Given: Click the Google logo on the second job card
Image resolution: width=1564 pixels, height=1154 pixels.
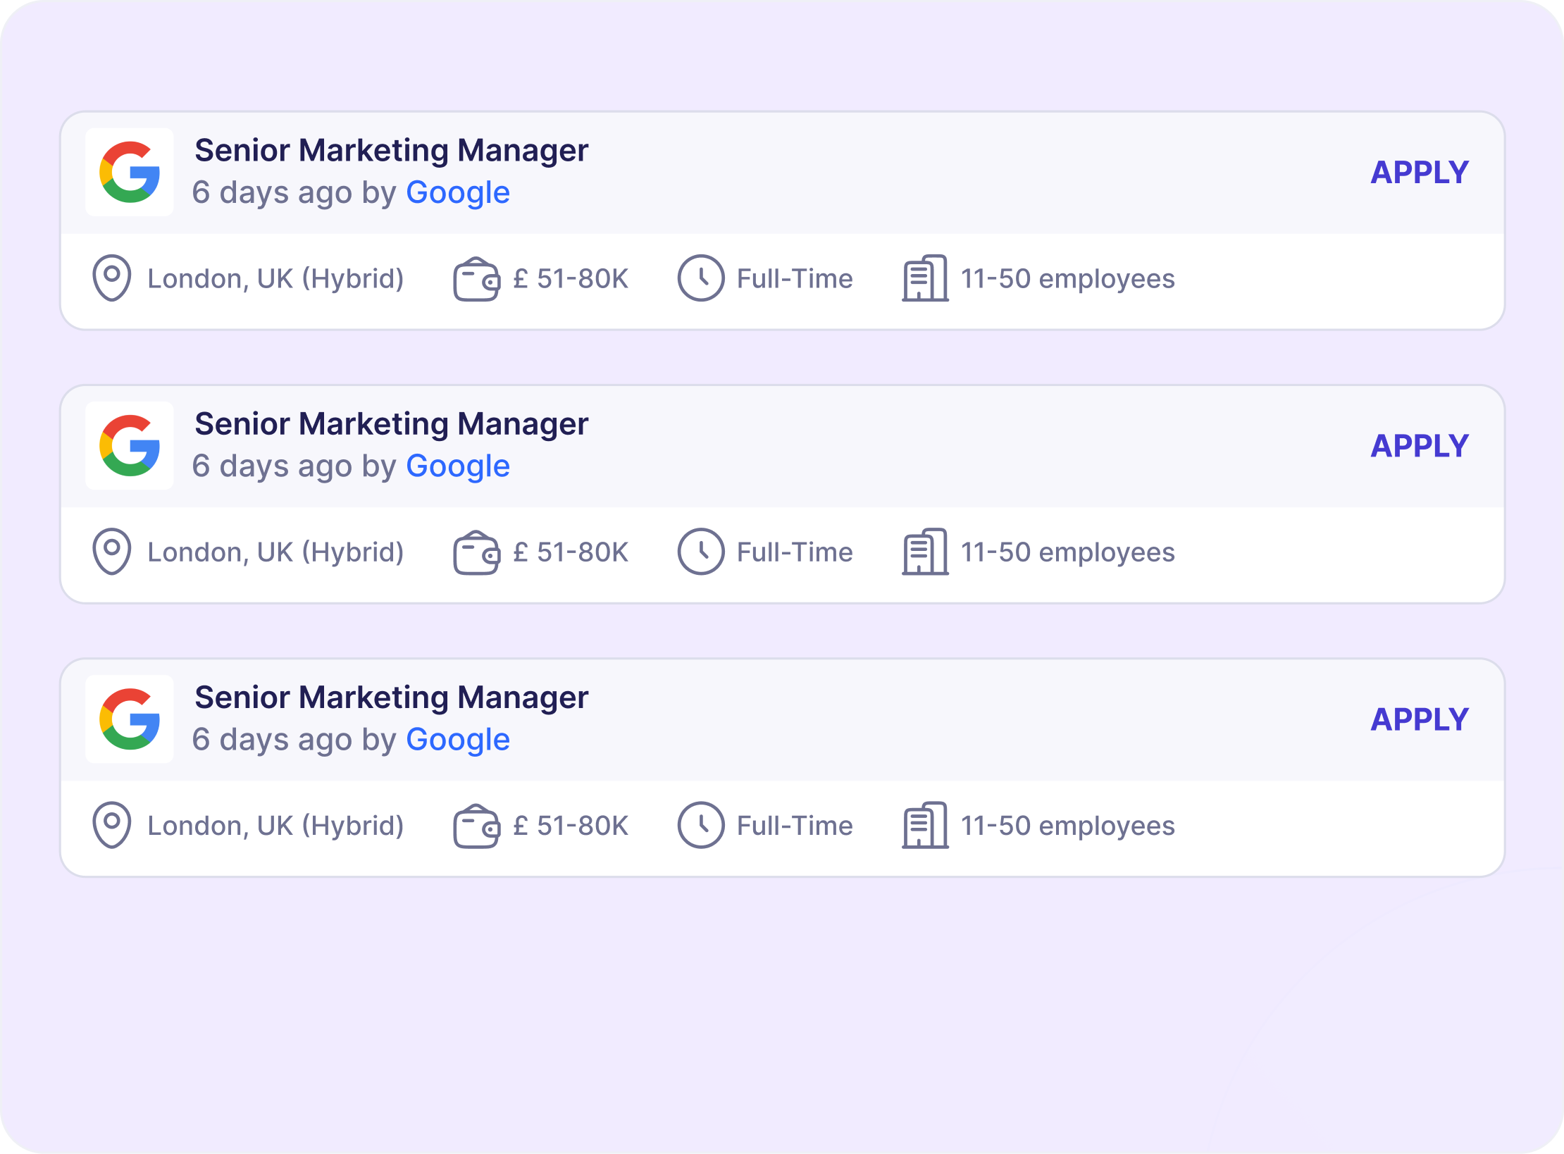Looking at the screenshot, I should (x=129, y=445).
